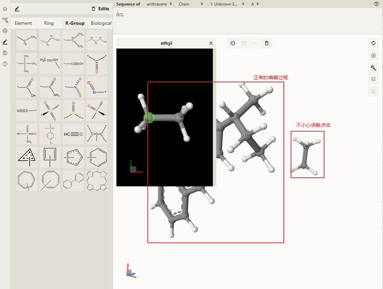Open the chain 'A' dropdown

(x=255, y=4)
